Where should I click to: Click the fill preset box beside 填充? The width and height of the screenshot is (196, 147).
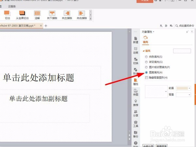(x=182, y=51)
